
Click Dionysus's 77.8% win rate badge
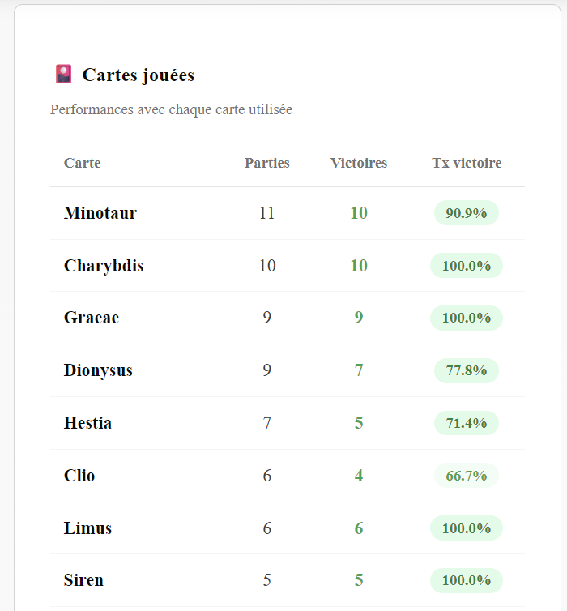[467, 370]
